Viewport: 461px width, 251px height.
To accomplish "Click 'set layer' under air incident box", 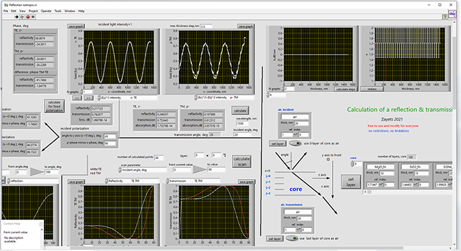I will (x=277, y=143).
